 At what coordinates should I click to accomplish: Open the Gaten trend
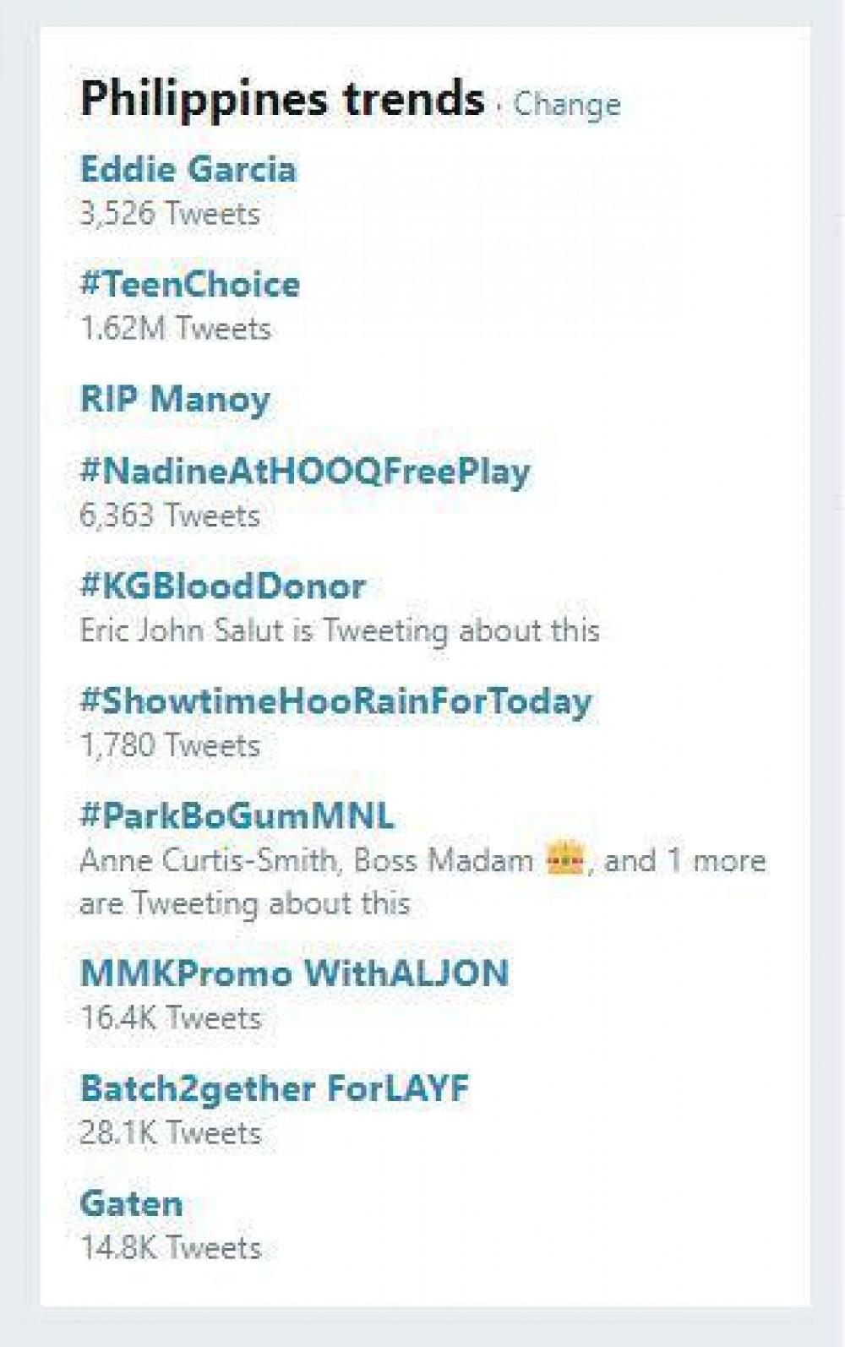pos(131,1202)
